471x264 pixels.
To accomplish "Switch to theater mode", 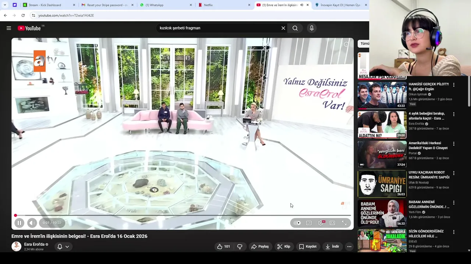I will coord(332,223).
